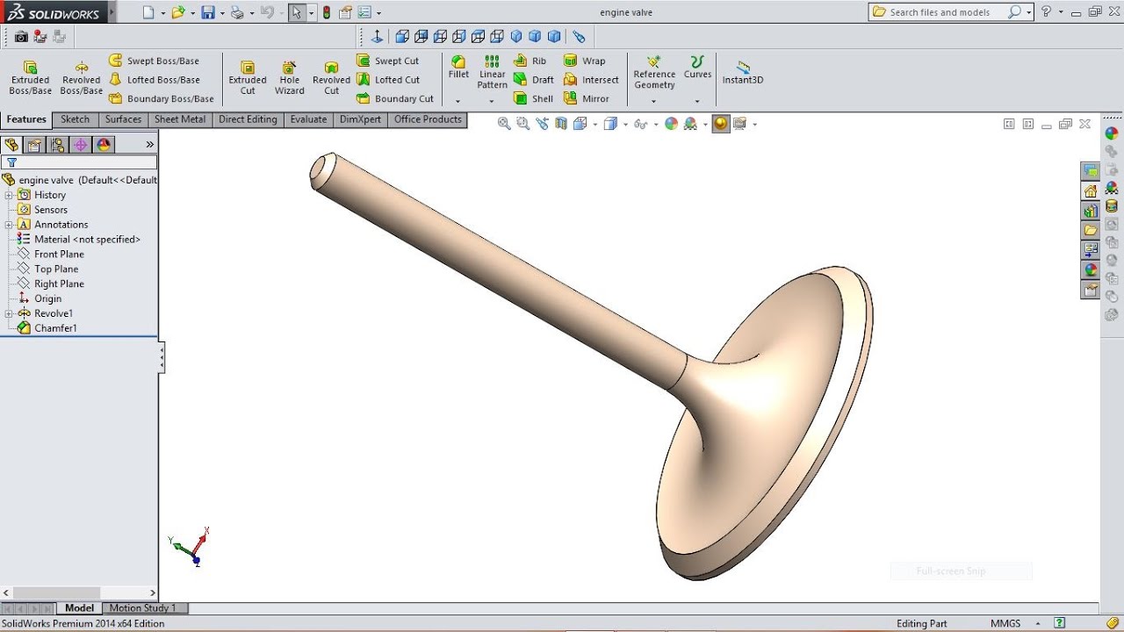
Task: Select the Fillet tool
Action: tap(458, 67)
